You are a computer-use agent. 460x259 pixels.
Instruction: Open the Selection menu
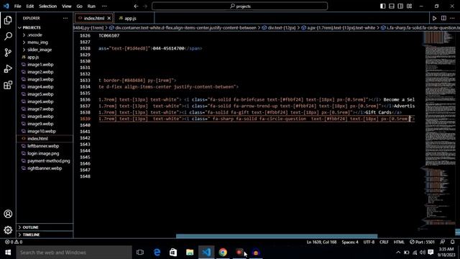tap(48, 6)
